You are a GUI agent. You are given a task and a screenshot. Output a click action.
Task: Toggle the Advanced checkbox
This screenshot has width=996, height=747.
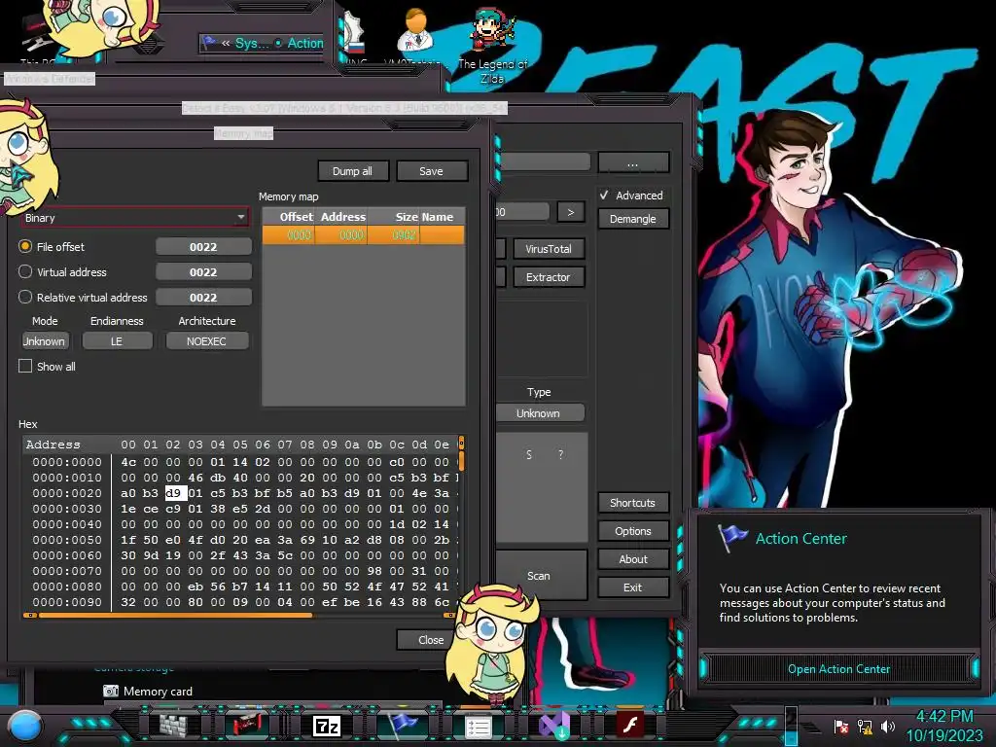pos(604,195)
